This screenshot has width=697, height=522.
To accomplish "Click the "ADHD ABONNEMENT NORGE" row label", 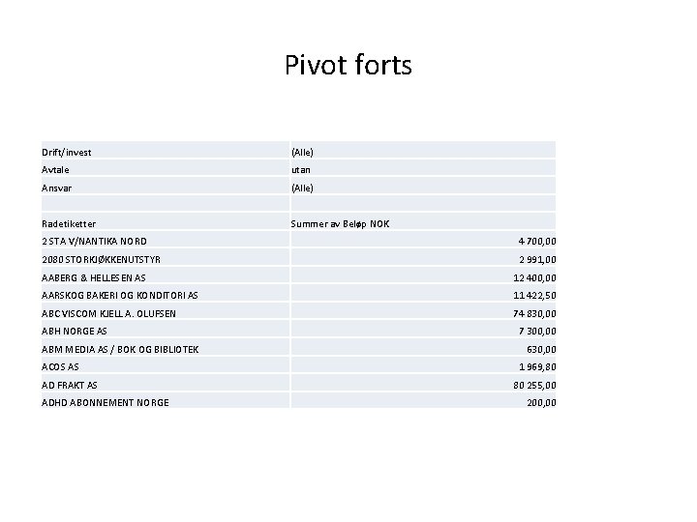I will tap(105, 402).
